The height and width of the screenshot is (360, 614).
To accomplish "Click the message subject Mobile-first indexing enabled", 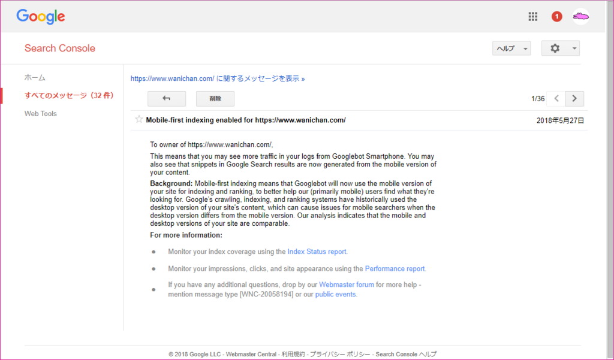I will coord(245,120).
